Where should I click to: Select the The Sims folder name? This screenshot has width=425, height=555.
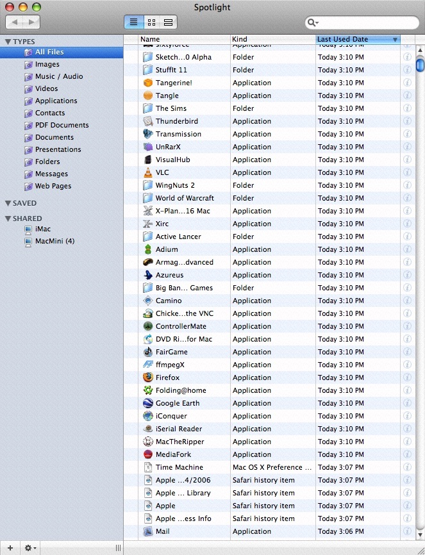(171, 108)
